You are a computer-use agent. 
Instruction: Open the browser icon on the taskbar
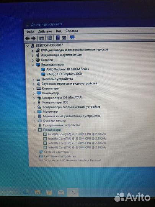(x=26, y=192)
